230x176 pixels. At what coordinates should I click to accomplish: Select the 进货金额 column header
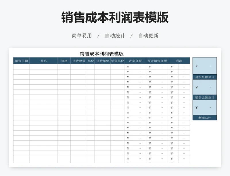135,61
